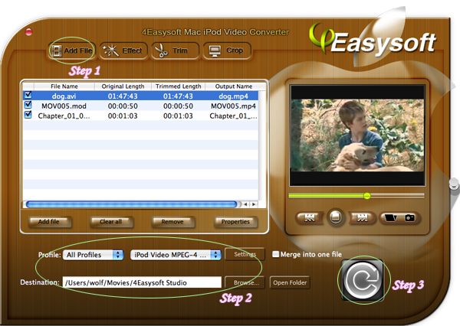This screenshot has height=326, width=460.
Task: Uncheck the Chapter_01_0... checkbox
Action: click(x=28, y=115)
